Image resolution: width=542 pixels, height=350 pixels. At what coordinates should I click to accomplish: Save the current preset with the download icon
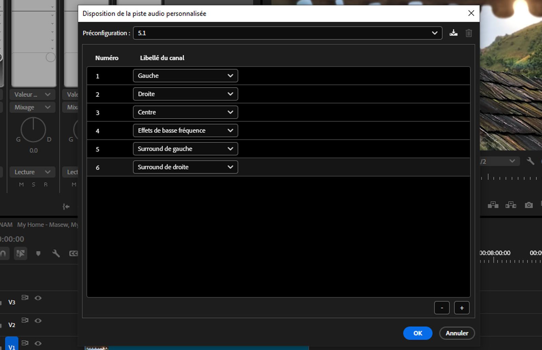point(453,33)
